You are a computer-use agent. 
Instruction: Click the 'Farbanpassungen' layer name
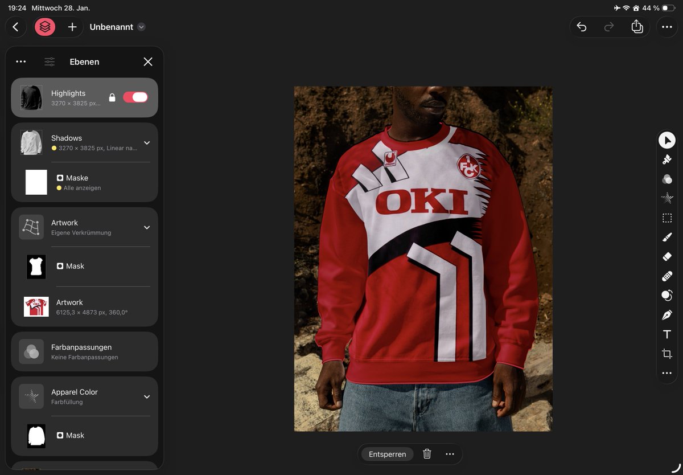pyautogui.click(x=81, y=347)
